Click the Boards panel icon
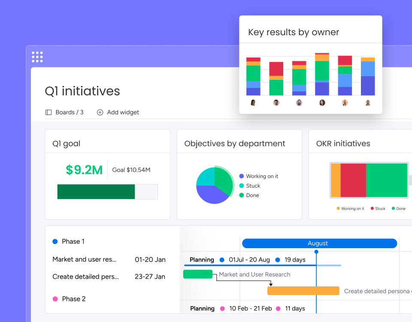 [48, 112]
